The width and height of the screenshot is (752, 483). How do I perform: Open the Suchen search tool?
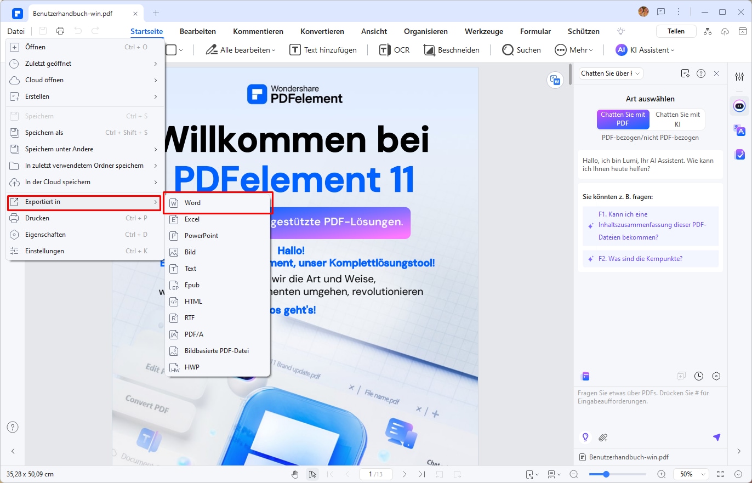point(522,50)
